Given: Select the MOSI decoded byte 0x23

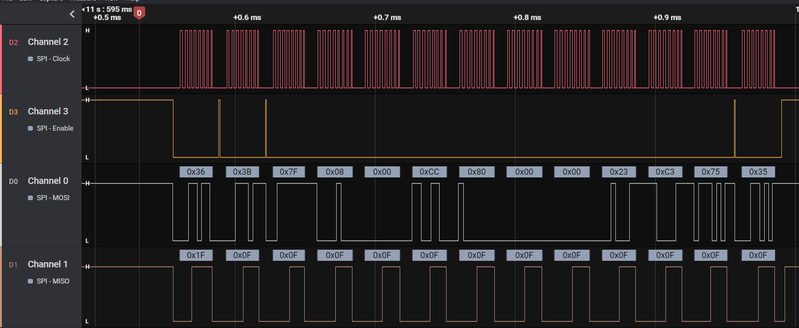Looking at the screenshot, I should pyautogui.click(x=619, y=172).
